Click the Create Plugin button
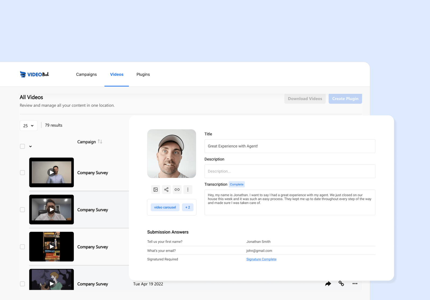This screenshot has height=300, width=430. coord(345,98)
